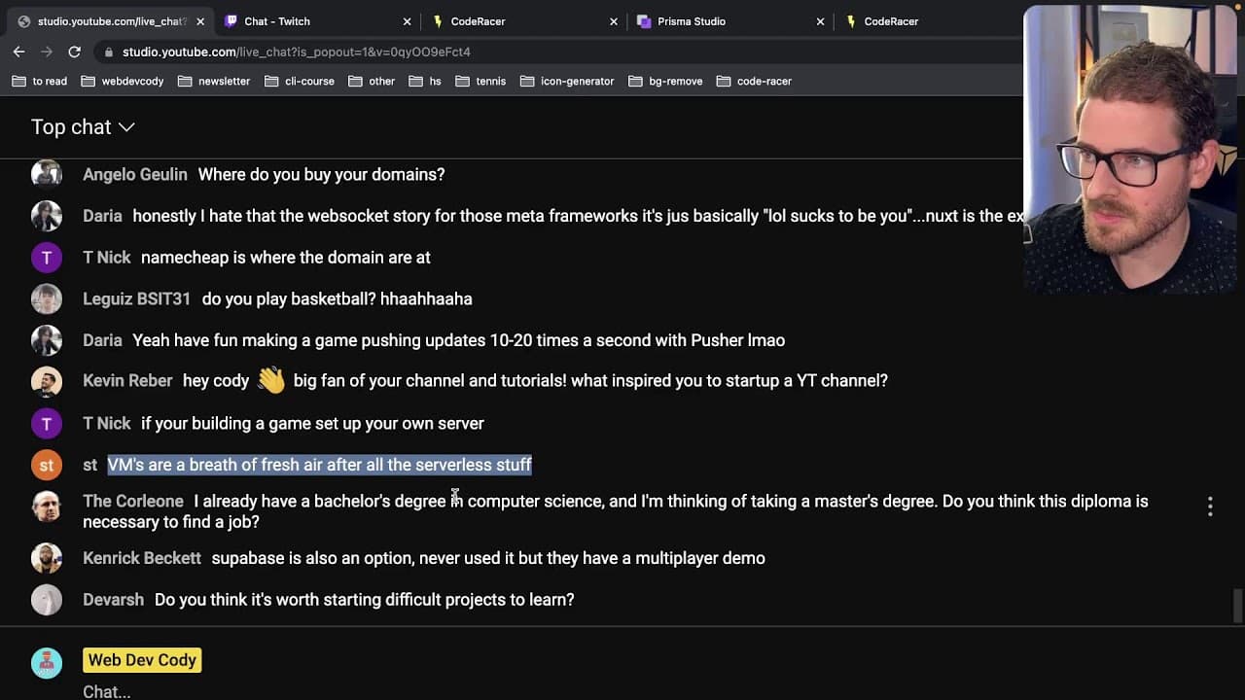Open the tennis bookmarks folder

click(480, 81)
